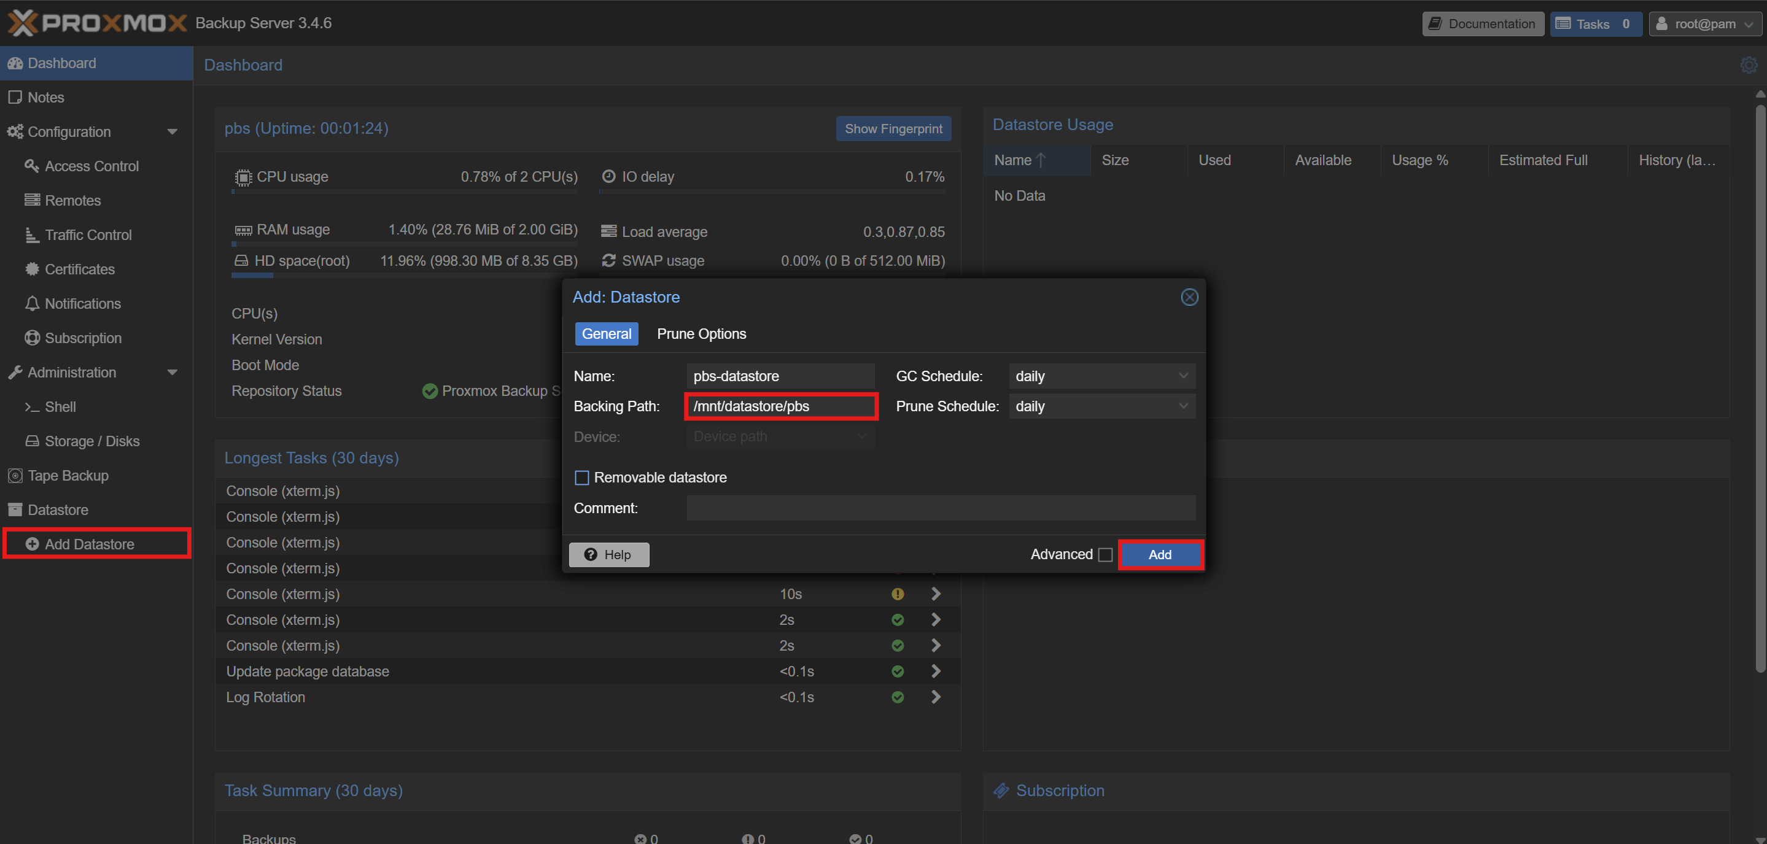Screen dimensions: 1767x844
Task: Click the Certificates icon in the sidebar
Action: pos(33,269)
